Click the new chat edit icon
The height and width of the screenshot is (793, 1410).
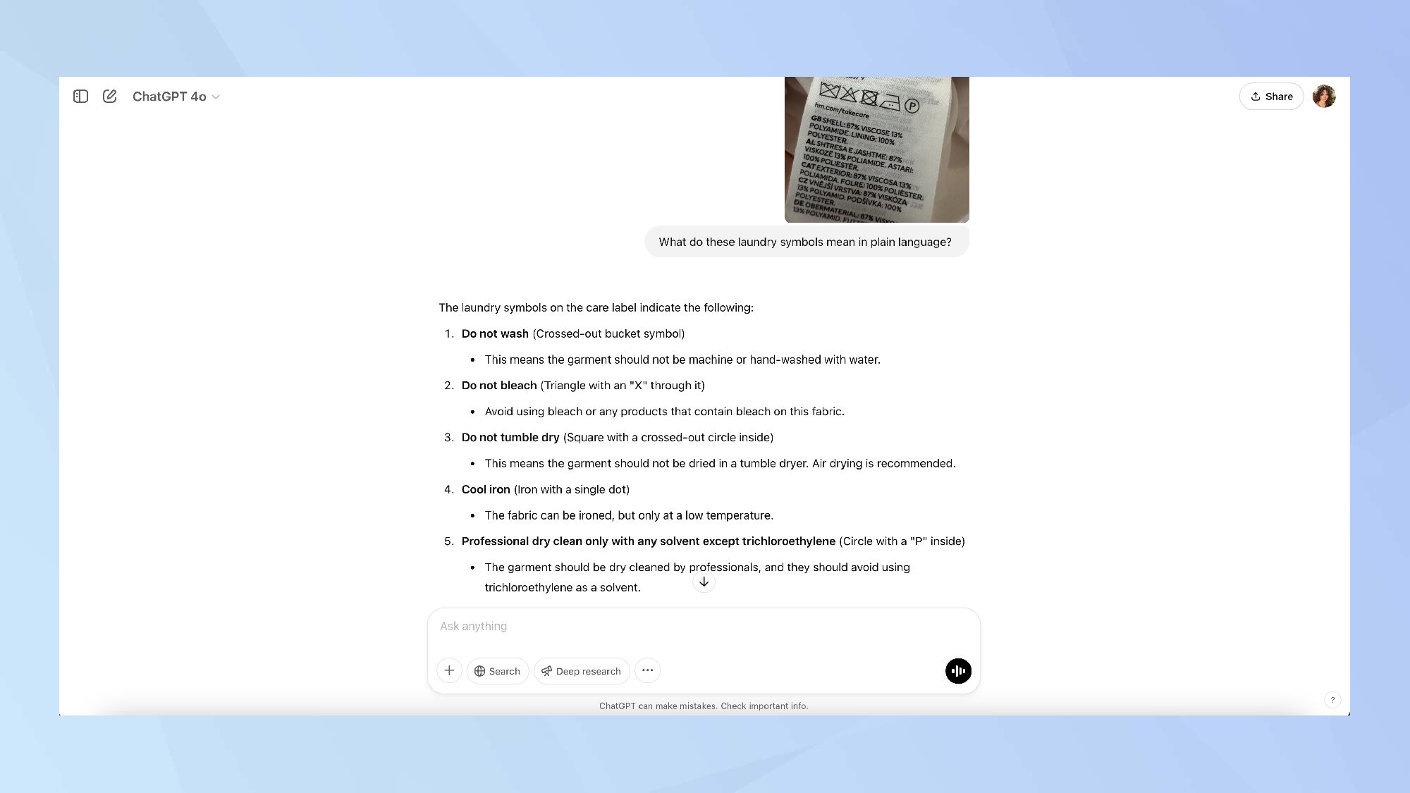(109, 96)
